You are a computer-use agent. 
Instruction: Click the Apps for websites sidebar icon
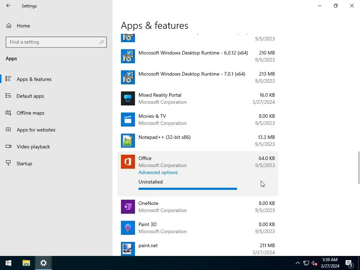[8, 129]
